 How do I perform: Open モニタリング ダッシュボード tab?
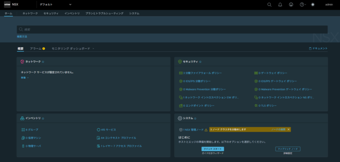click(x=71, y=48)
